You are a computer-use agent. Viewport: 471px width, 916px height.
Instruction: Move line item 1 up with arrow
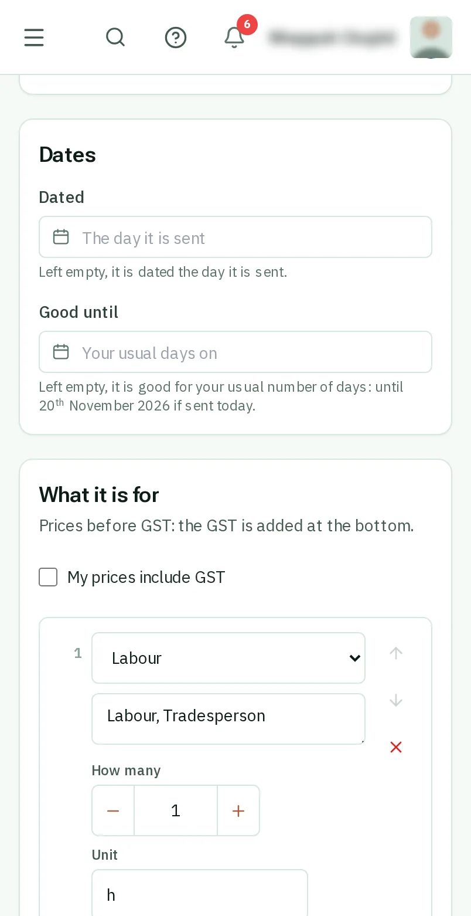396,653
